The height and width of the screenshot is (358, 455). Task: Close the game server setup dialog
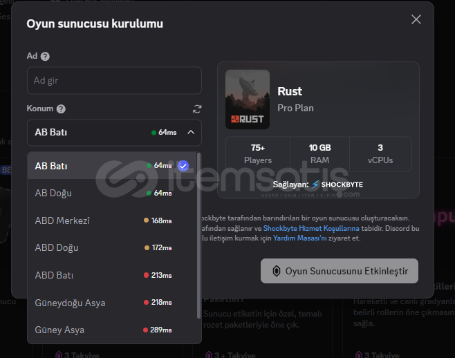[416, 19]
